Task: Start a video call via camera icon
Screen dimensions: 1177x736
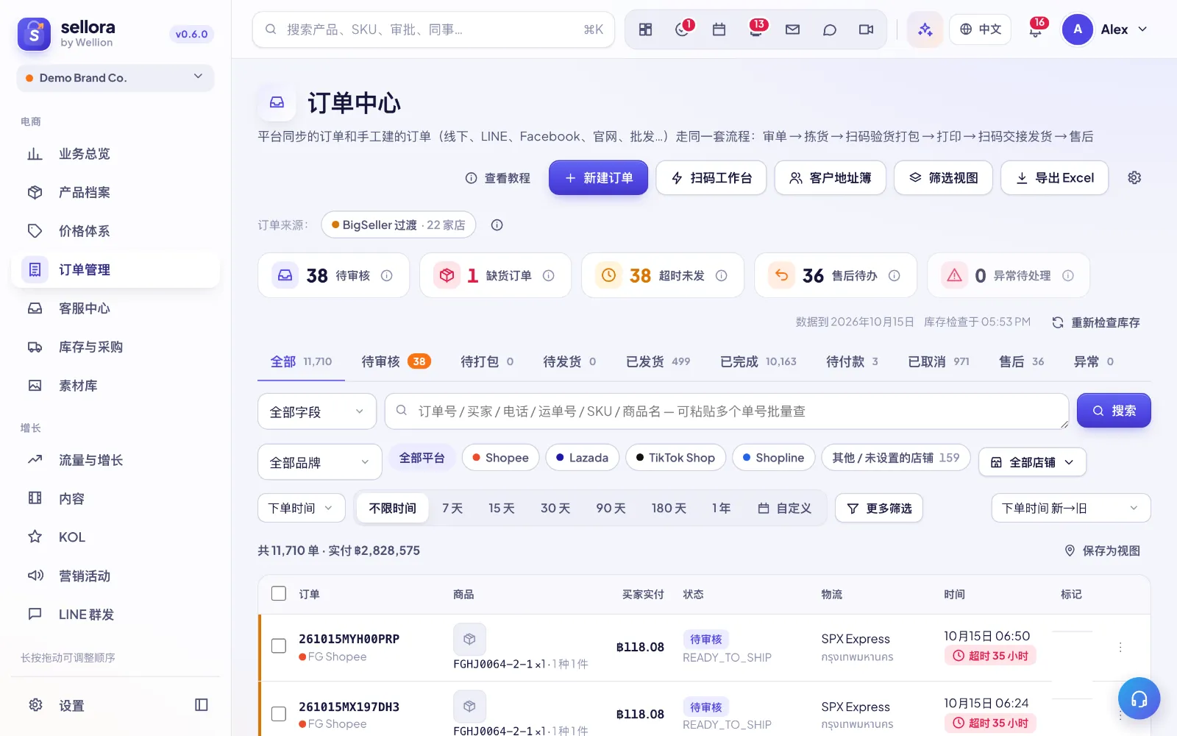Action: [867, 29]
